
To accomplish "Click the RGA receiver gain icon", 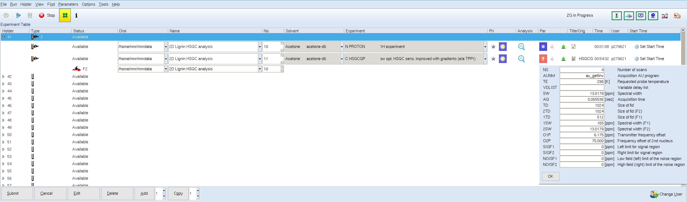I will pos(653,16).
